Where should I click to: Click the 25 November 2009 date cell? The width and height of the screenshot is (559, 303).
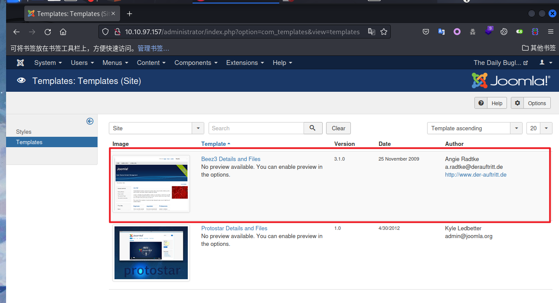[x=399, y=159]
